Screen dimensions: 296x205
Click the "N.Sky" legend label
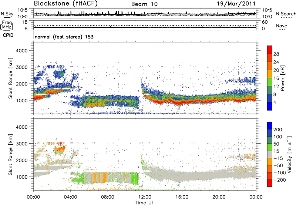tap(7, 14)
